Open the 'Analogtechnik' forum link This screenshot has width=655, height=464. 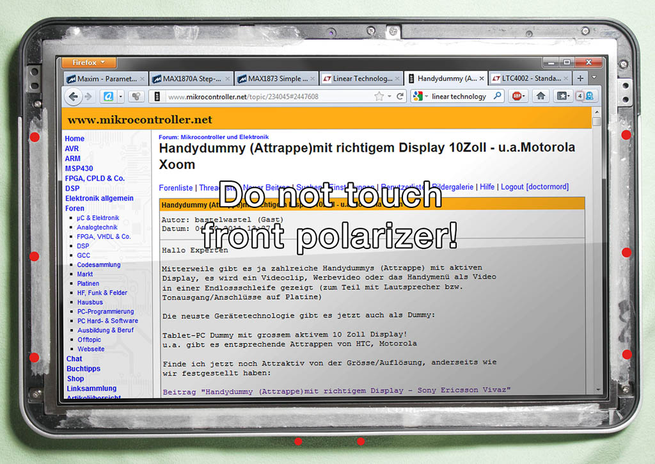tap(97, 227)
